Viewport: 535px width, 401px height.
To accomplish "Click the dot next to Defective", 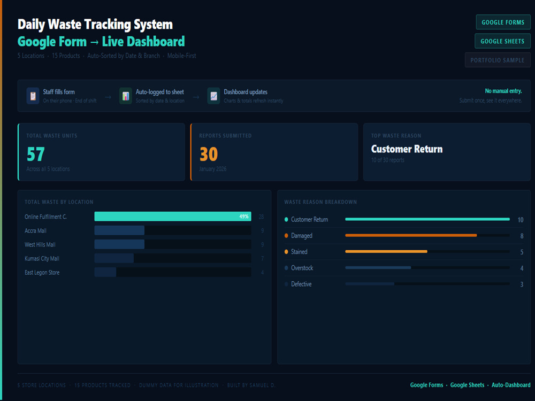I will [286, 284].
